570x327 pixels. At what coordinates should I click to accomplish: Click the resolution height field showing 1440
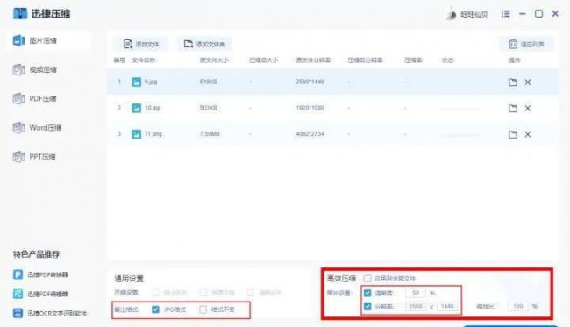pyautogui.click(x=447, y=306)
